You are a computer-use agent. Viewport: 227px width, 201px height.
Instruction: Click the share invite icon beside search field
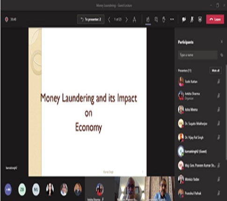coord(222,55)
